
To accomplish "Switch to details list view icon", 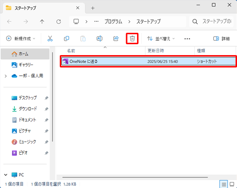I will point(224,184).
